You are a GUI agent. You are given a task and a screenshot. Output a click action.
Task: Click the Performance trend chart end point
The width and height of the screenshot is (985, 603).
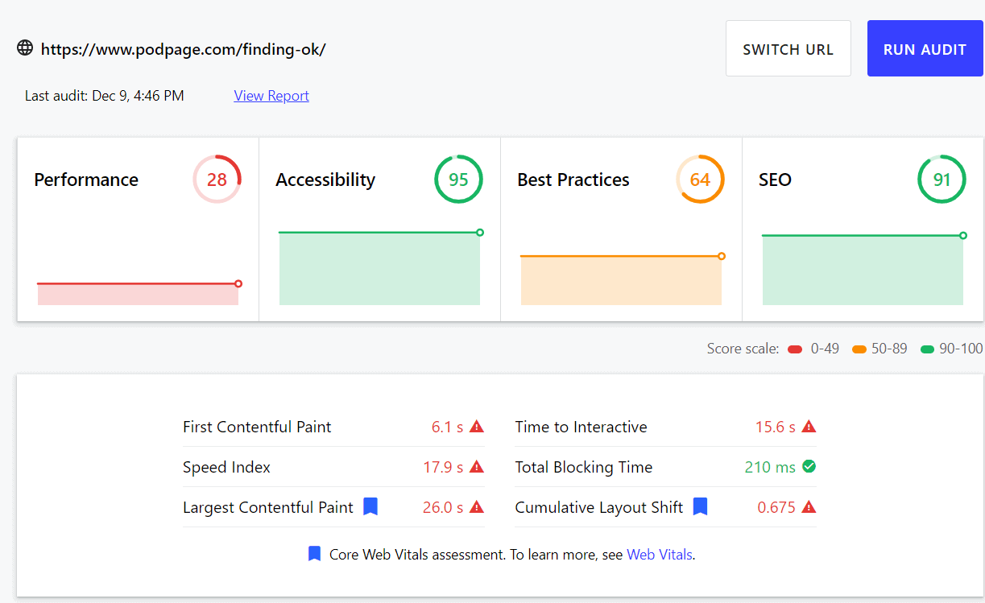coord(238,283)
